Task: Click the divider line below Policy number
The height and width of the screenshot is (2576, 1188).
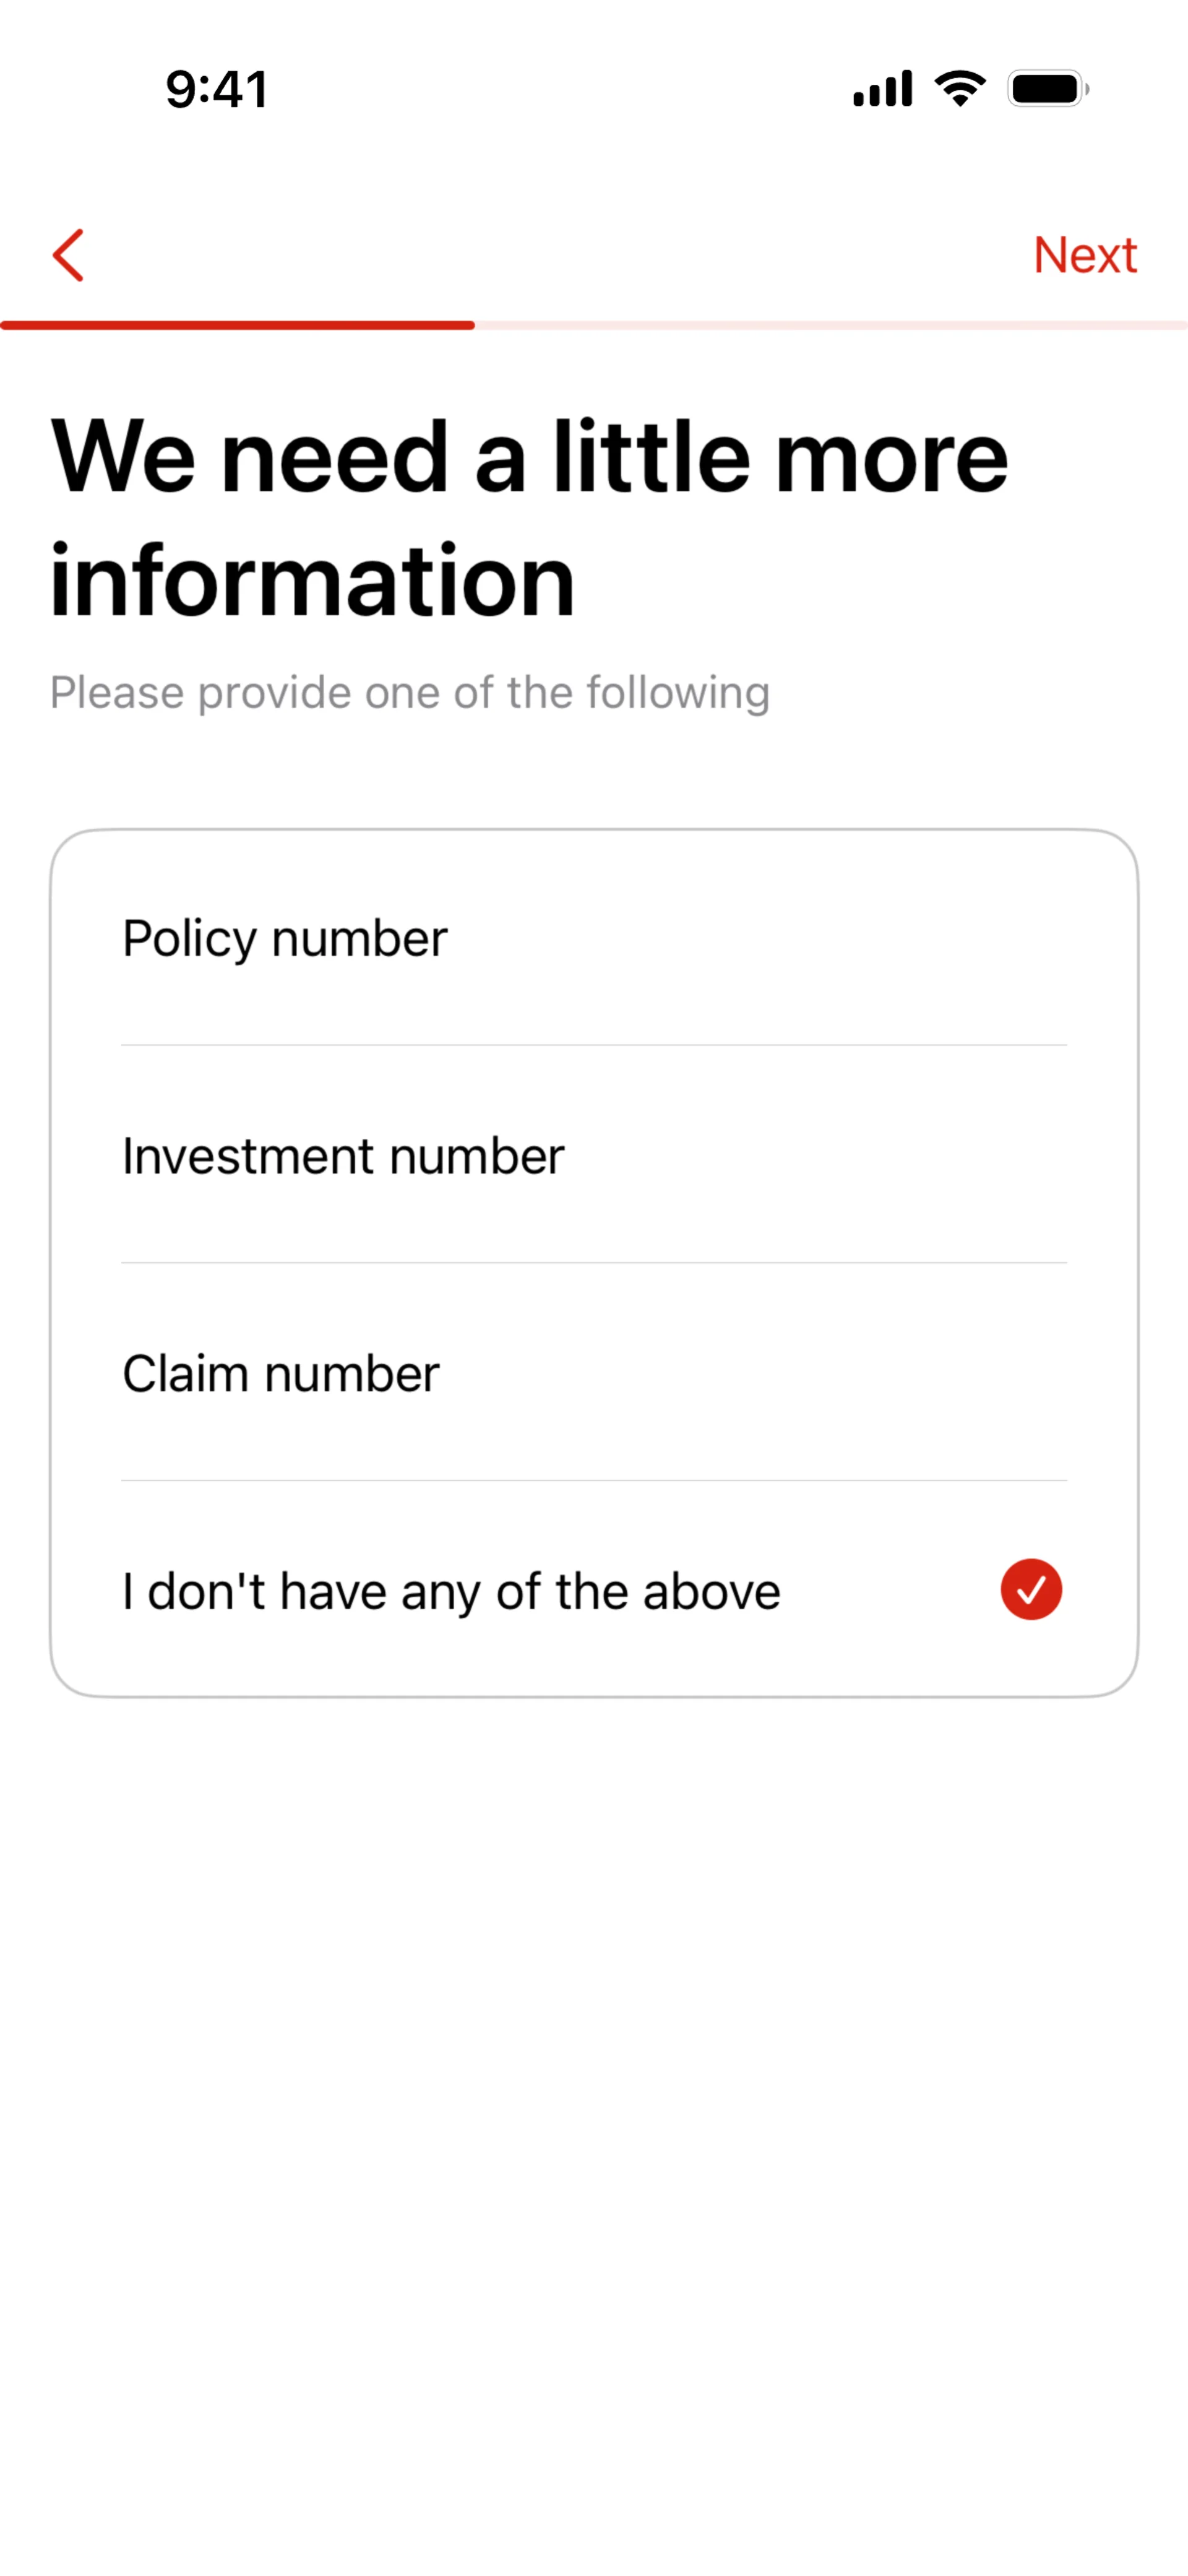Action: pyautogui.click(x=594, y=1045)
